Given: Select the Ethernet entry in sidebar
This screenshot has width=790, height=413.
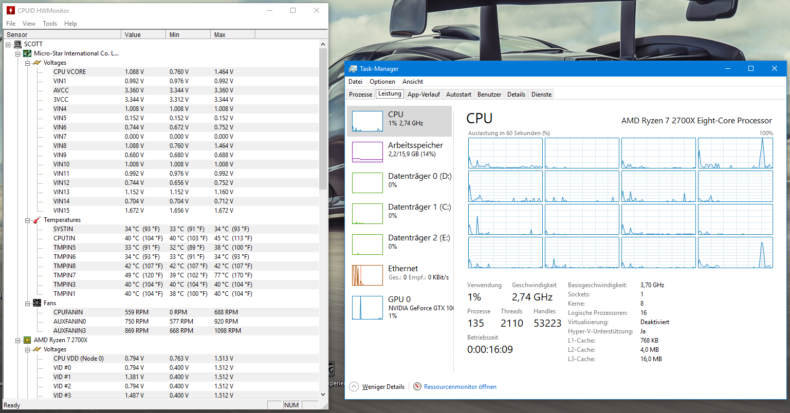Looking at the screenshot, I should pos(399,275).
